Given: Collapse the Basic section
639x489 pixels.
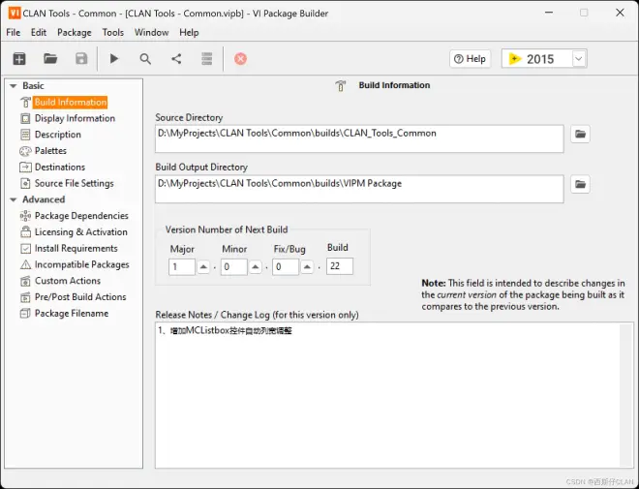Looking at the screenshot, I should click(13, 86).
